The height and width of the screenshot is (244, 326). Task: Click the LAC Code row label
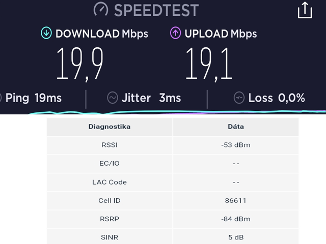110,182
